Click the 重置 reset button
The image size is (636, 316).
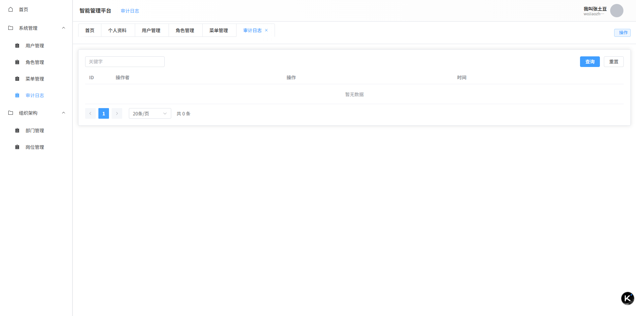pos(614,62)
